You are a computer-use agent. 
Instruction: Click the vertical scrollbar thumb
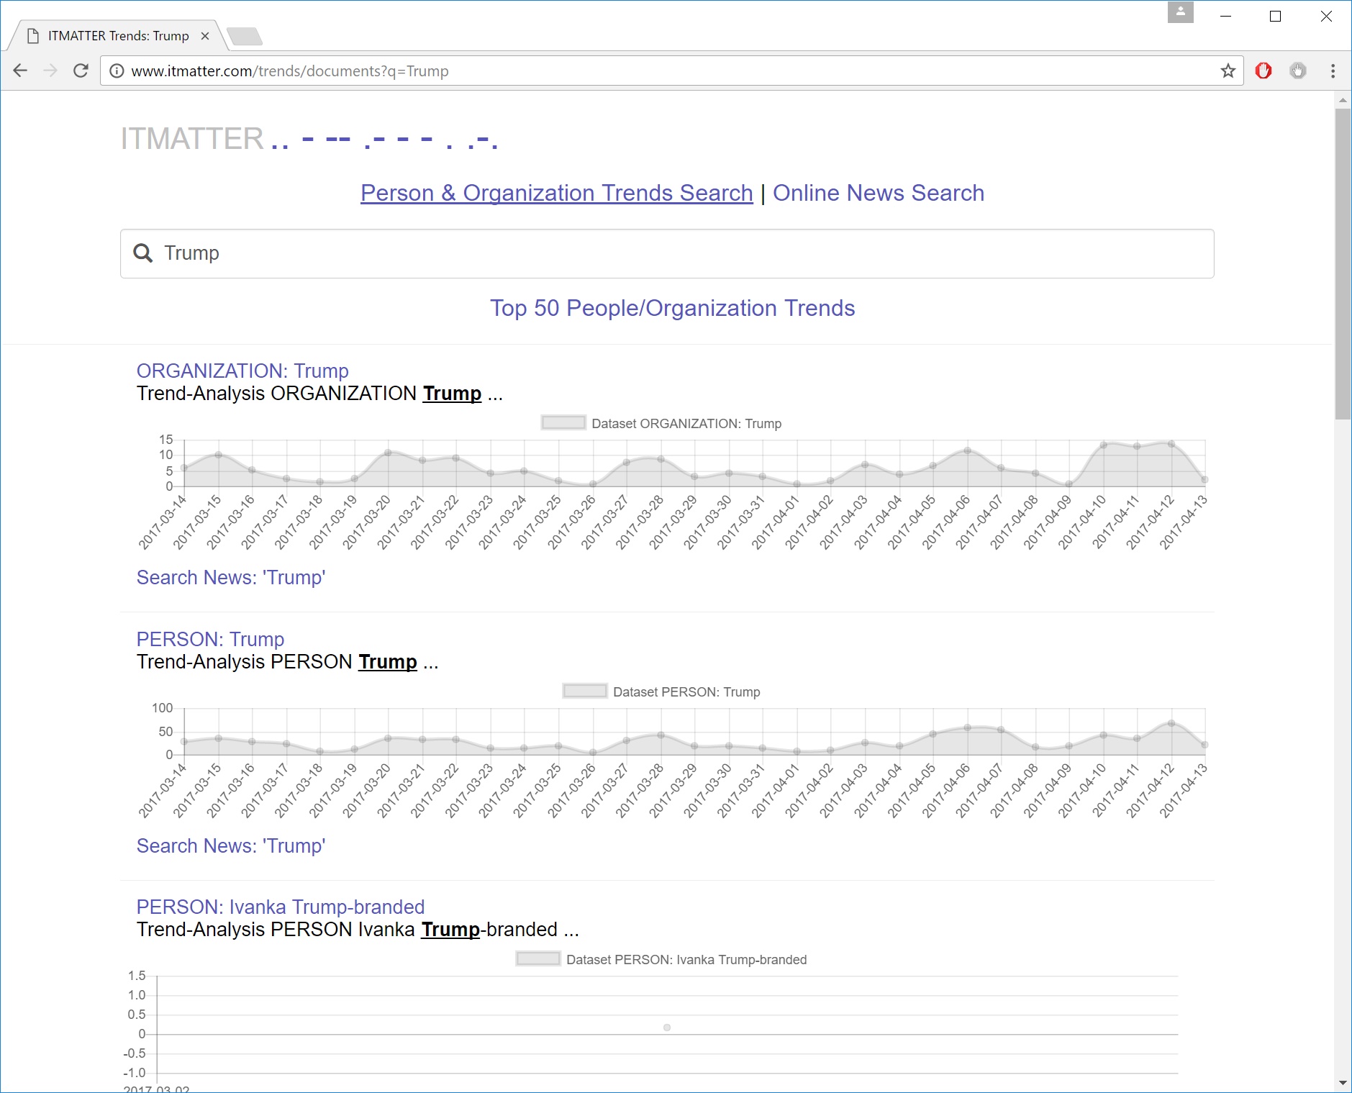(x=1343, y=263)
